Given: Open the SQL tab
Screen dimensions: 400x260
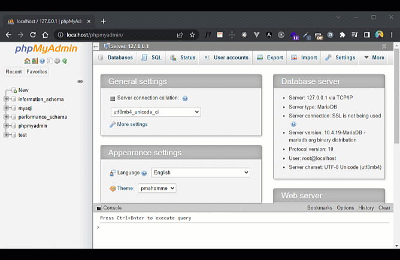Looking at the screenshot, I should (151, 58).
